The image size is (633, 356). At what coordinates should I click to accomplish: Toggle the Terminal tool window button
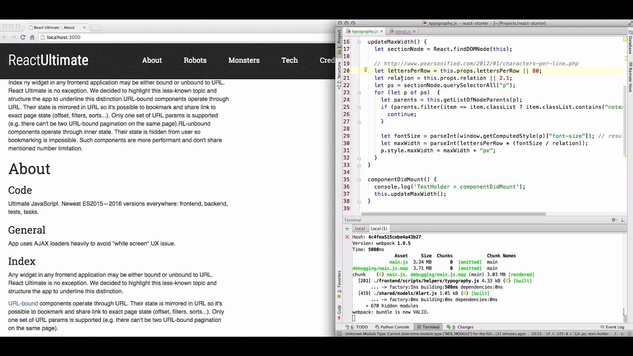428,327
